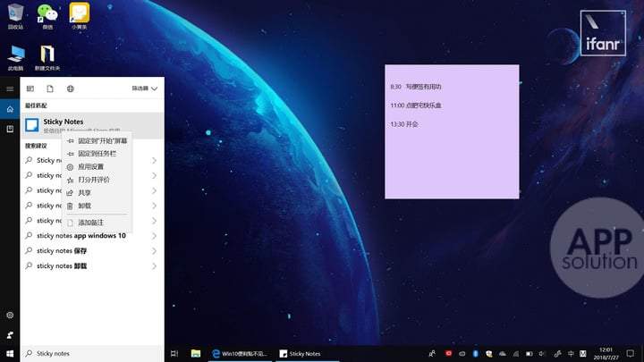Click the red tray icon
The width and height of the screenshot is (644, 362).
pos(448,353)
